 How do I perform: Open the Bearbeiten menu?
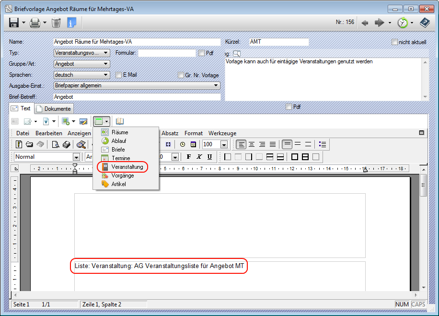click(x=48, y=133)
